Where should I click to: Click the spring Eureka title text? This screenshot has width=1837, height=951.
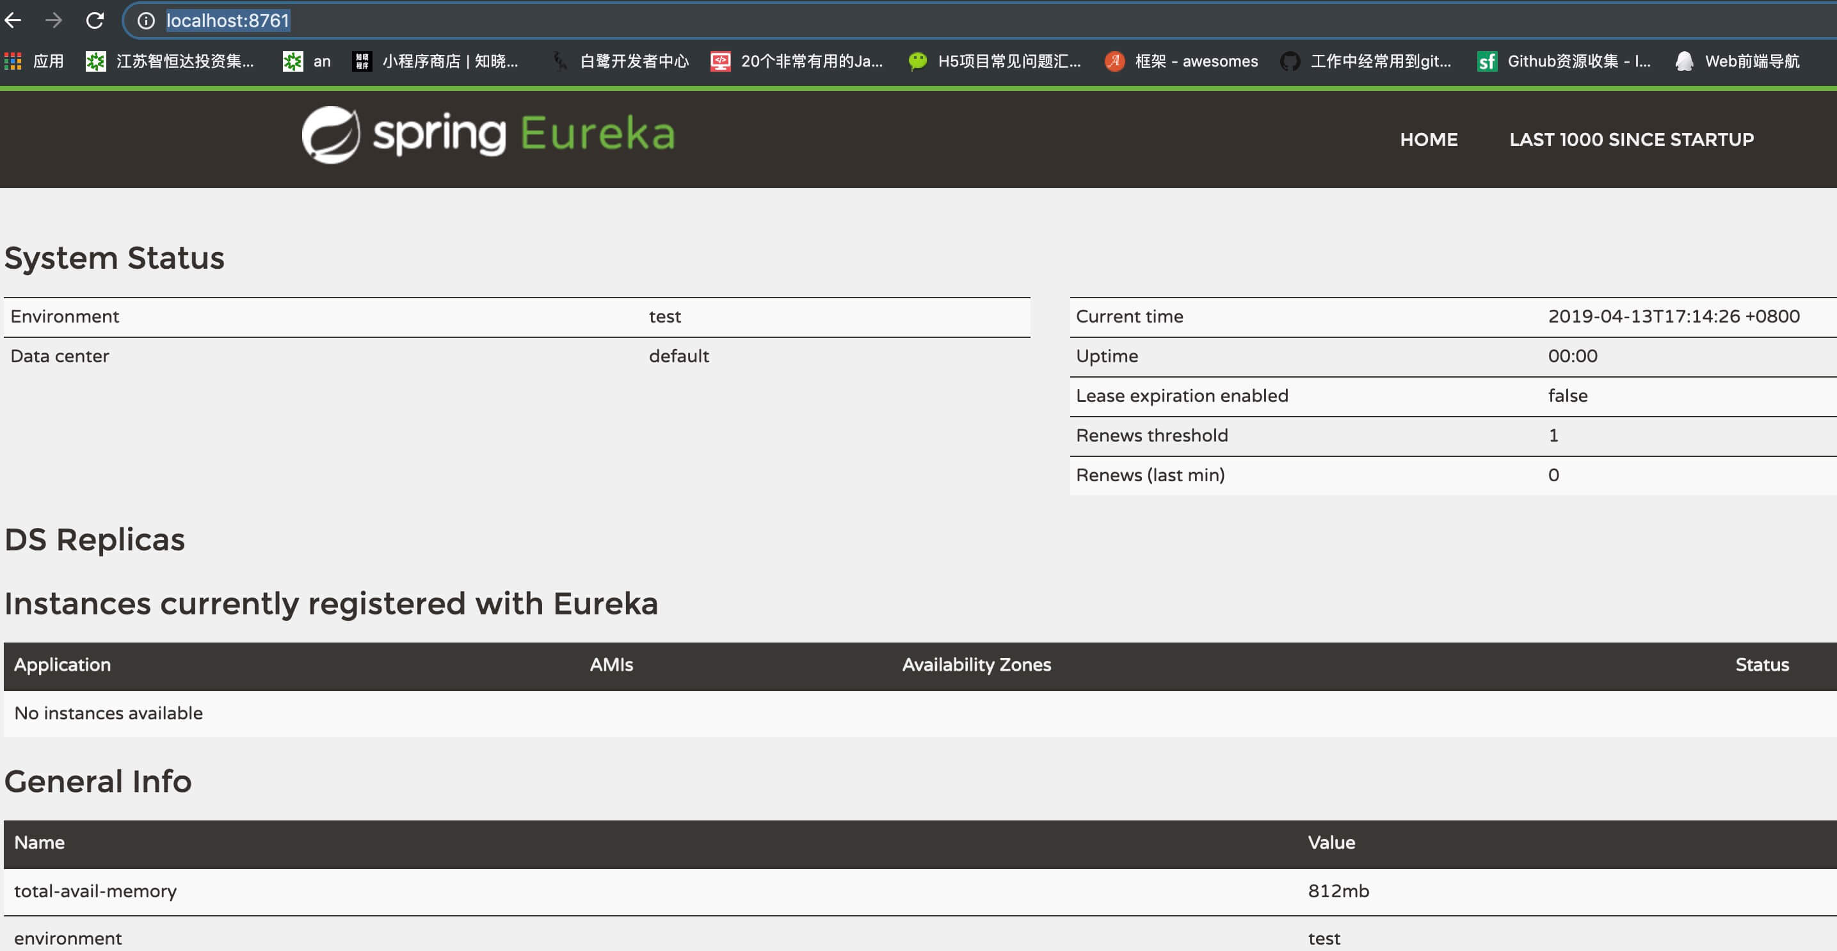click(x=524, y=134)
